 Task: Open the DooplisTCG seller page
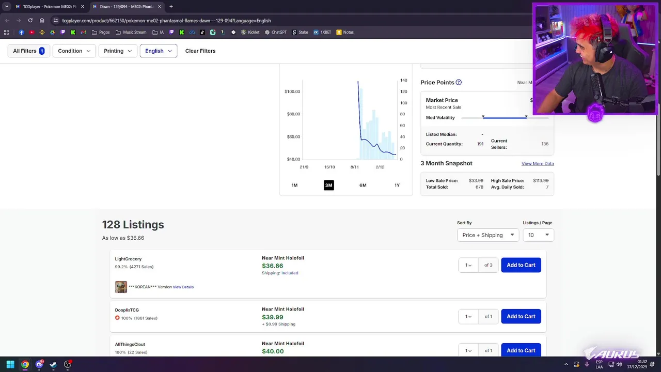[x=127, y=310]
